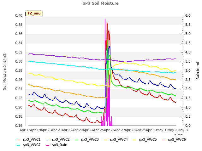Image resolution: width=202 pixels, height=151 pixels.
Task: Click the orange sp3_VWC4 legend swatch
Action: tap(106, 140)
